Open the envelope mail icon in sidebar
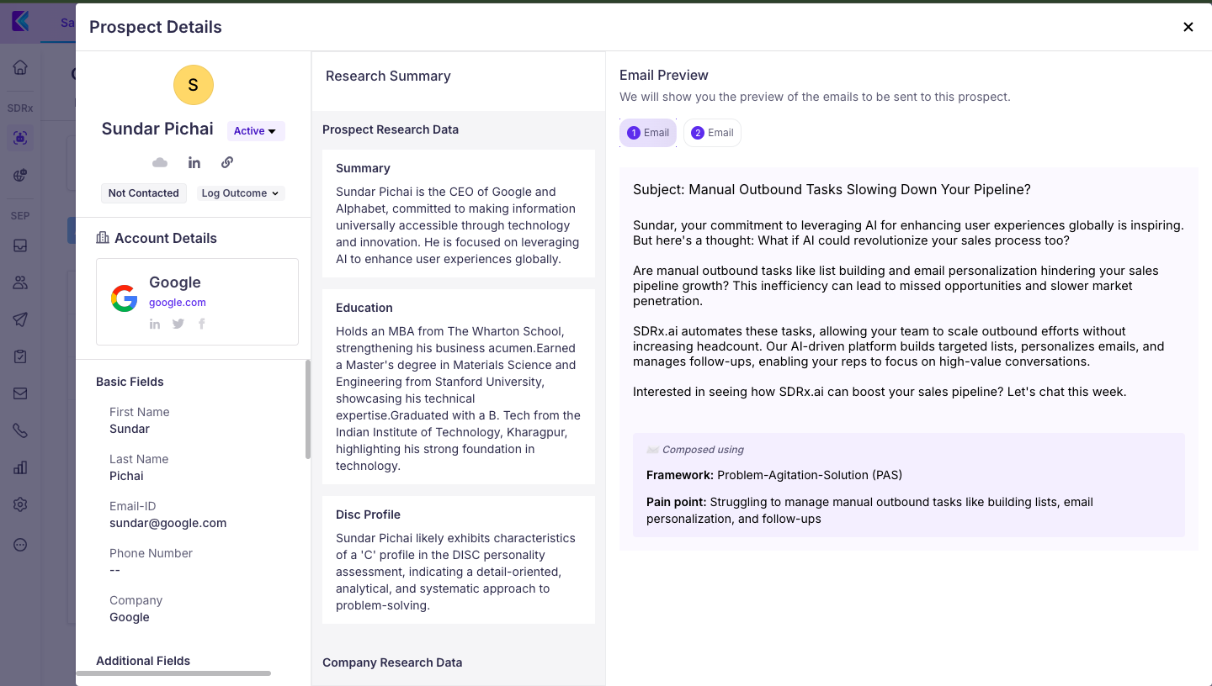The width and height of the screenshot is (1212, 686). pos(20,393)
